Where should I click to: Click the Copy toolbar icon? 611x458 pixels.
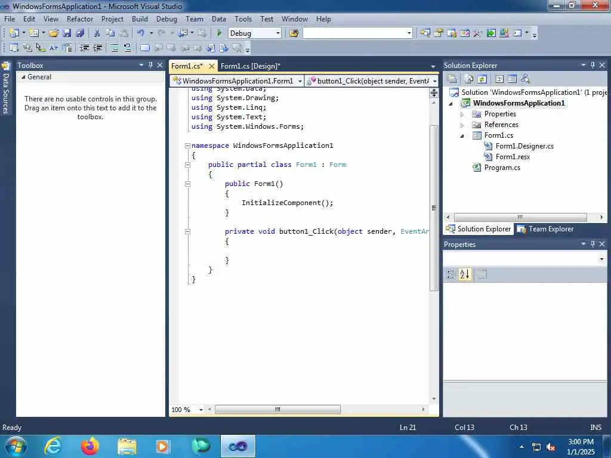[x=110, y=33]
